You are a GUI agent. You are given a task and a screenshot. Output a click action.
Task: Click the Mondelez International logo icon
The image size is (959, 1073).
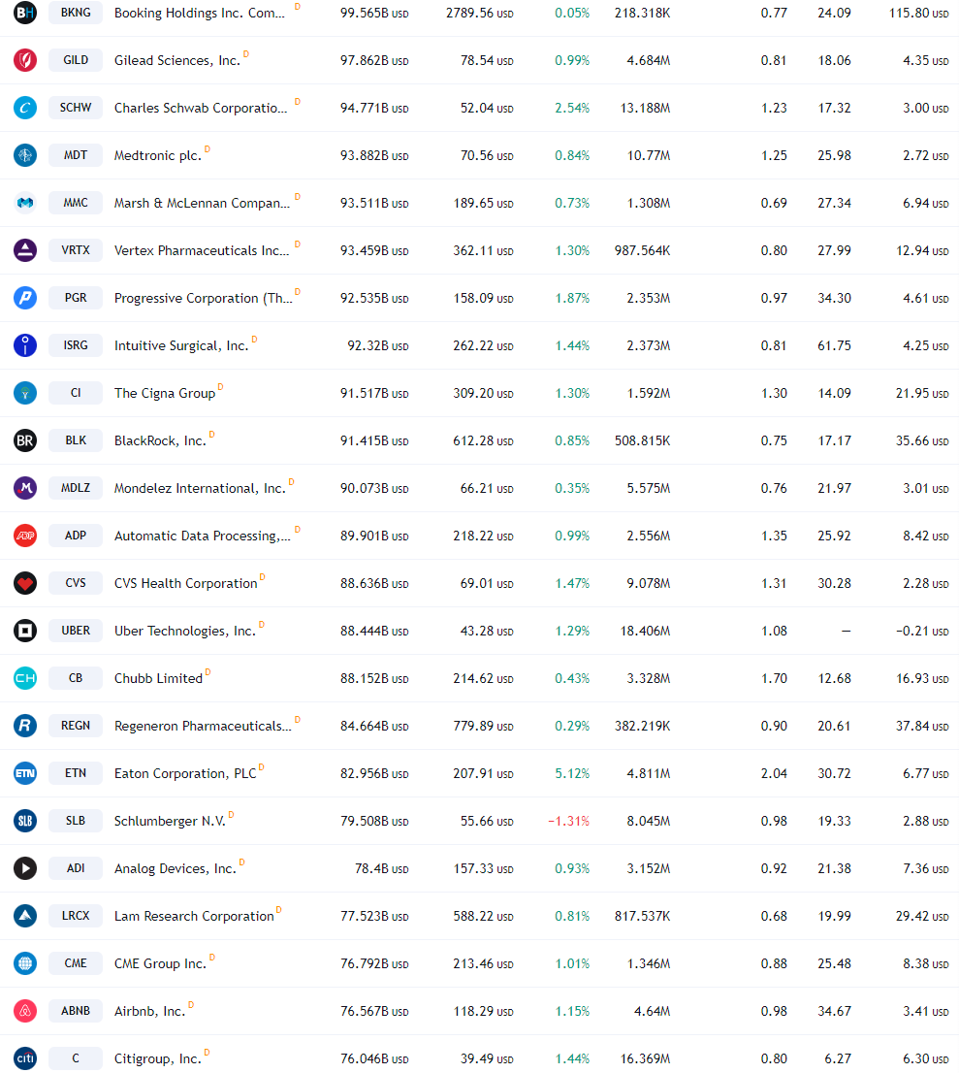click(x=25, y=489)
